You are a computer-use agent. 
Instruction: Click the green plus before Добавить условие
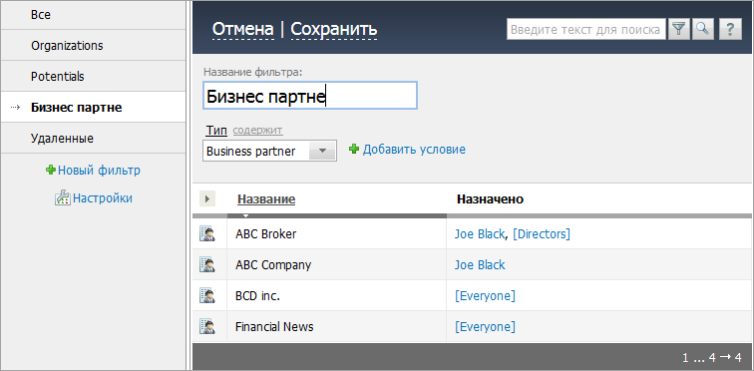[354, 149]
